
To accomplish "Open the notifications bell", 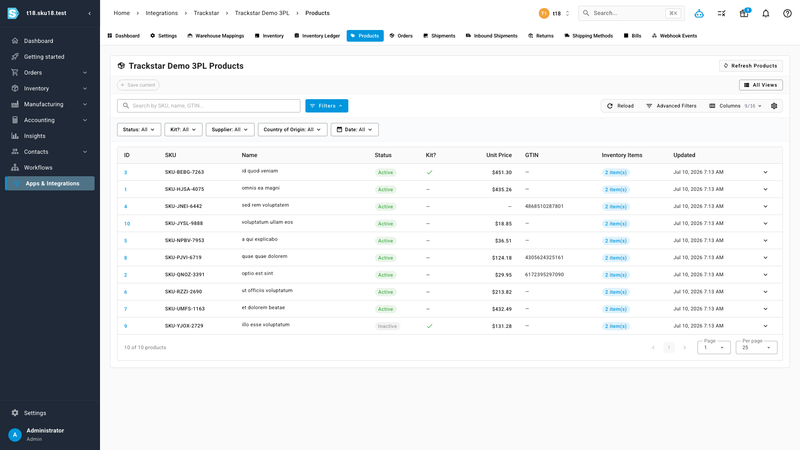I will tap(766, 13).
